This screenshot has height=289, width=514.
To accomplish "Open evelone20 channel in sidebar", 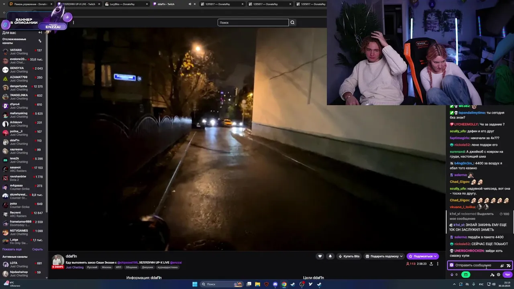I will click(24, 61).
